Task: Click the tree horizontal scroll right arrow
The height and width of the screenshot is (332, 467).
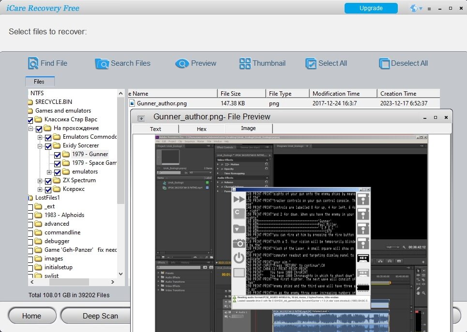Action: pos(113,282)
